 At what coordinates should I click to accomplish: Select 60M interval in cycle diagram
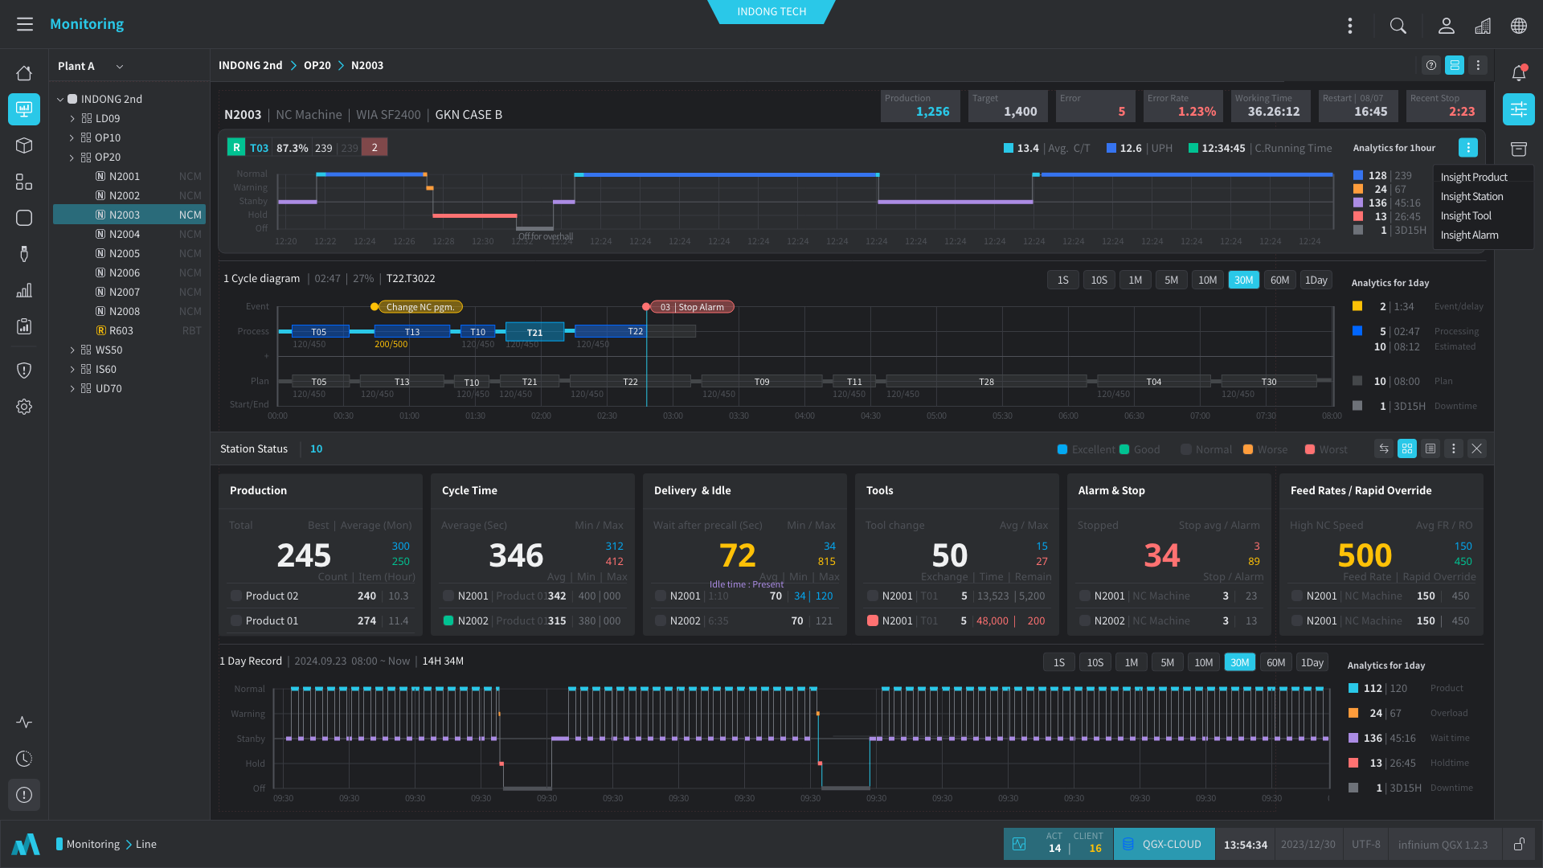(1279, 280)
